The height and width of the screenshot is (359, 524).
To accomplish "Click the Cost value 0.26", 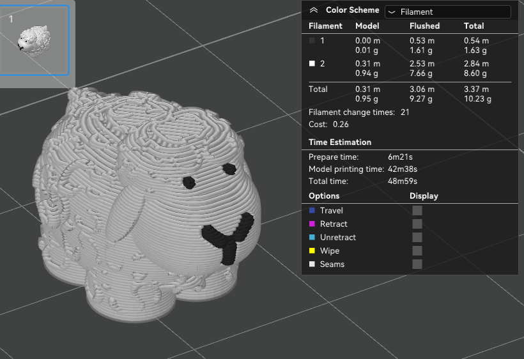I will click(341, 124).
